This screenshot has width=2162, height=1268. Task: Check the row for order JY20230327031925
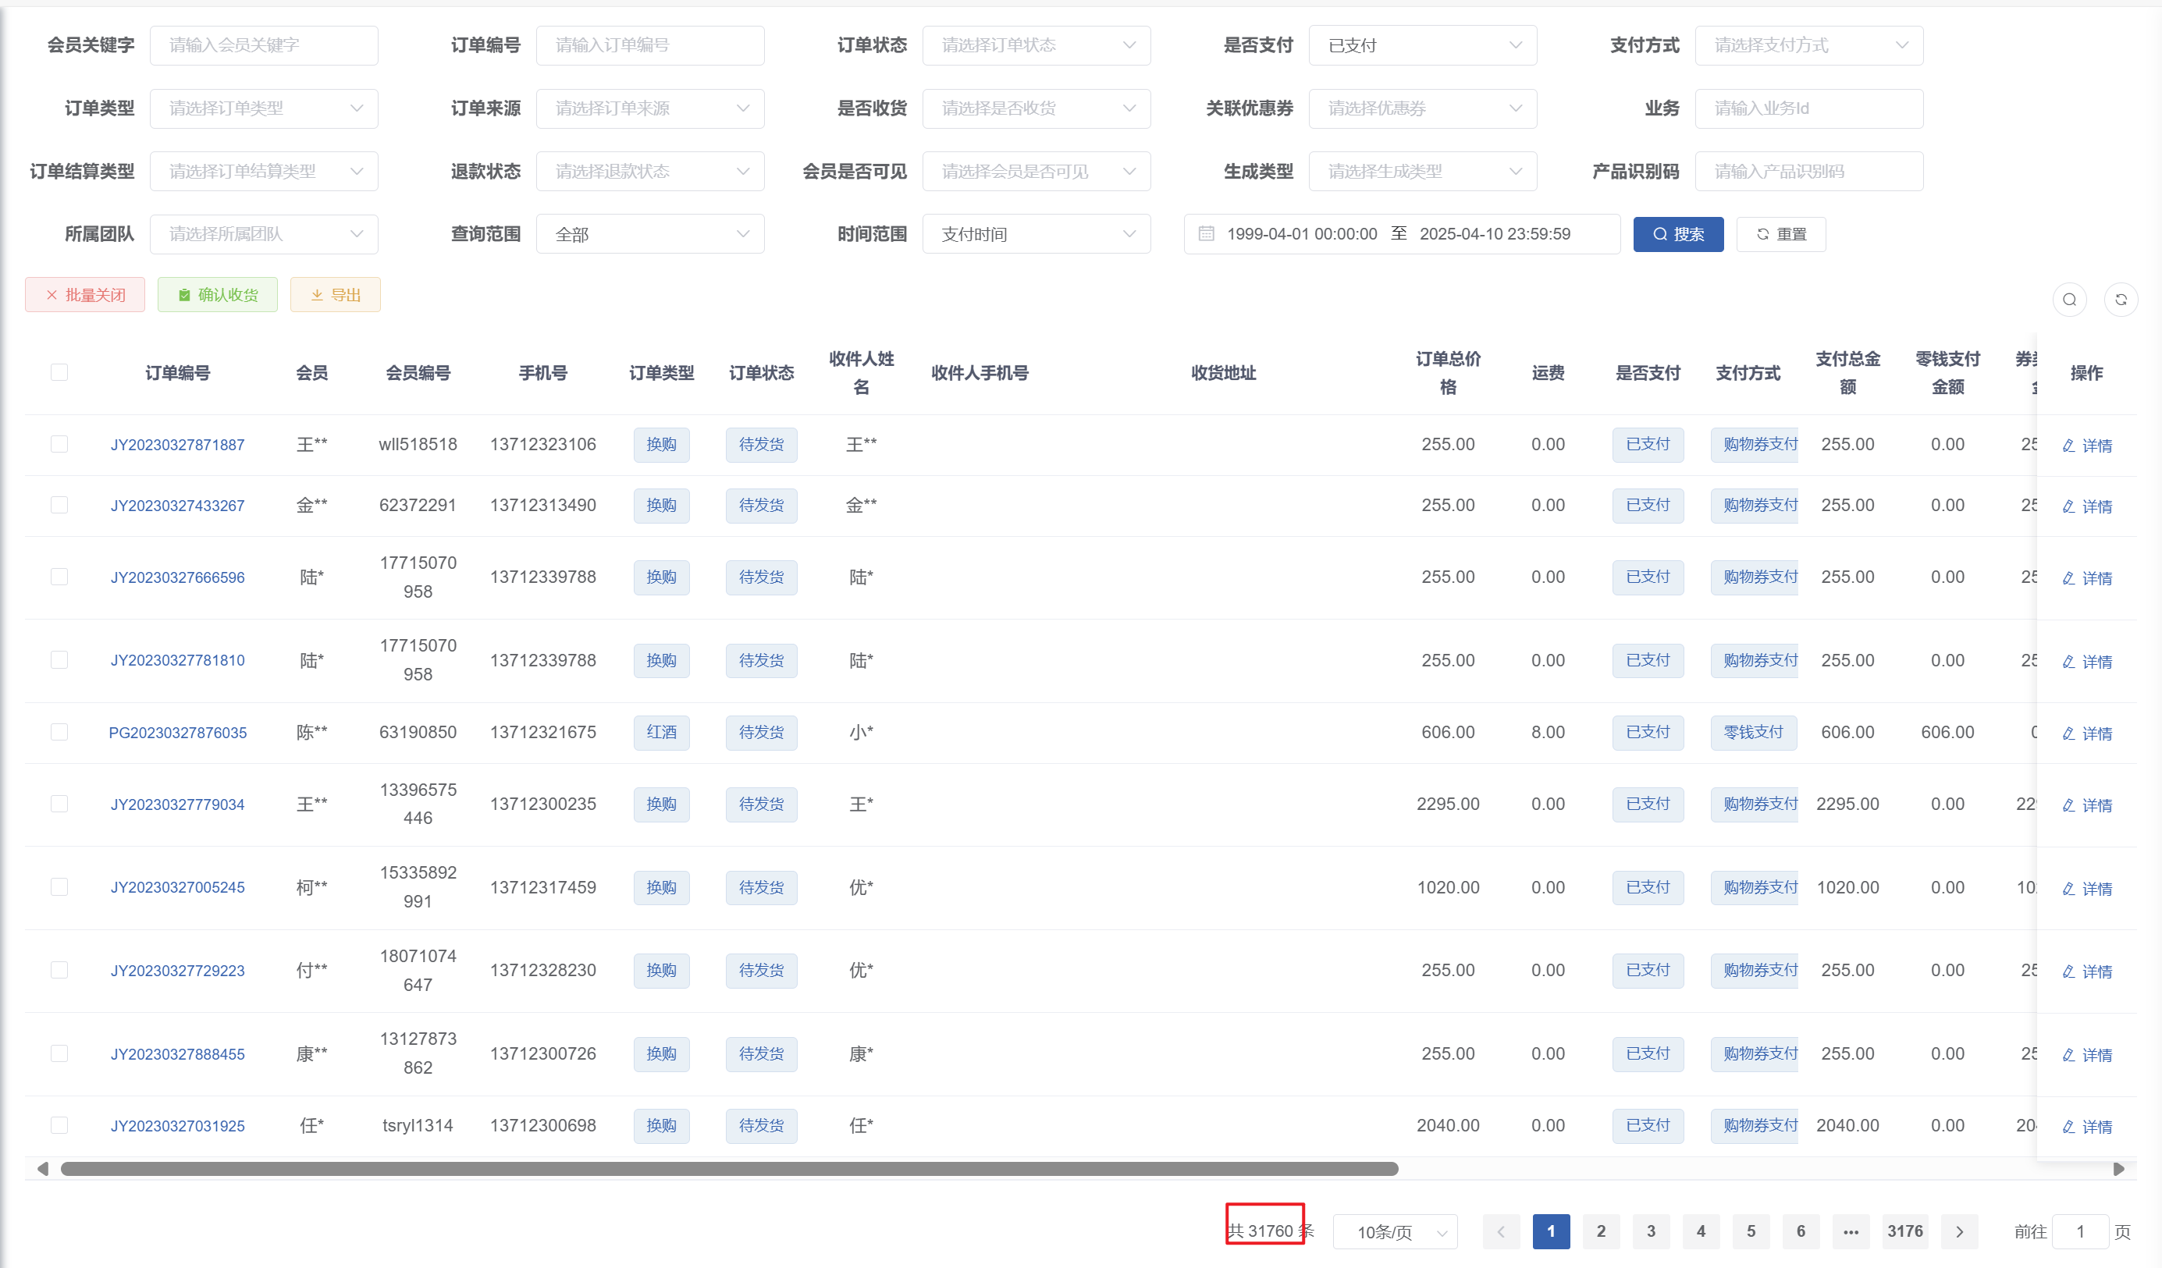coord(59,1124)
